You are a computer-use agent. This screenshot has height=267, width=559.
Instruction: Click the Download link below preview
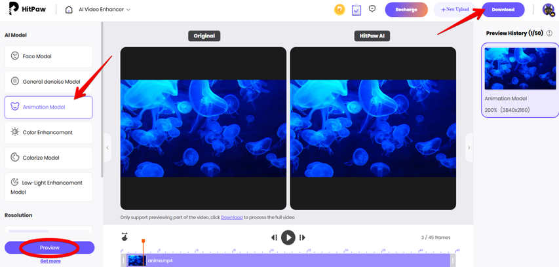232,217
